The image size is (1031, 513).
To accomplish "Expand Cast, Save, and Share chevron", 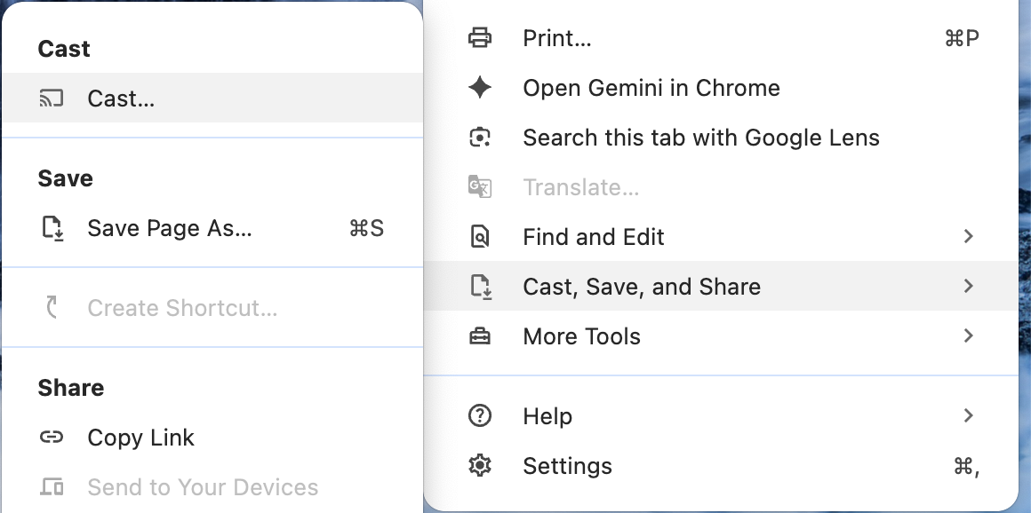I will (968, 286).
